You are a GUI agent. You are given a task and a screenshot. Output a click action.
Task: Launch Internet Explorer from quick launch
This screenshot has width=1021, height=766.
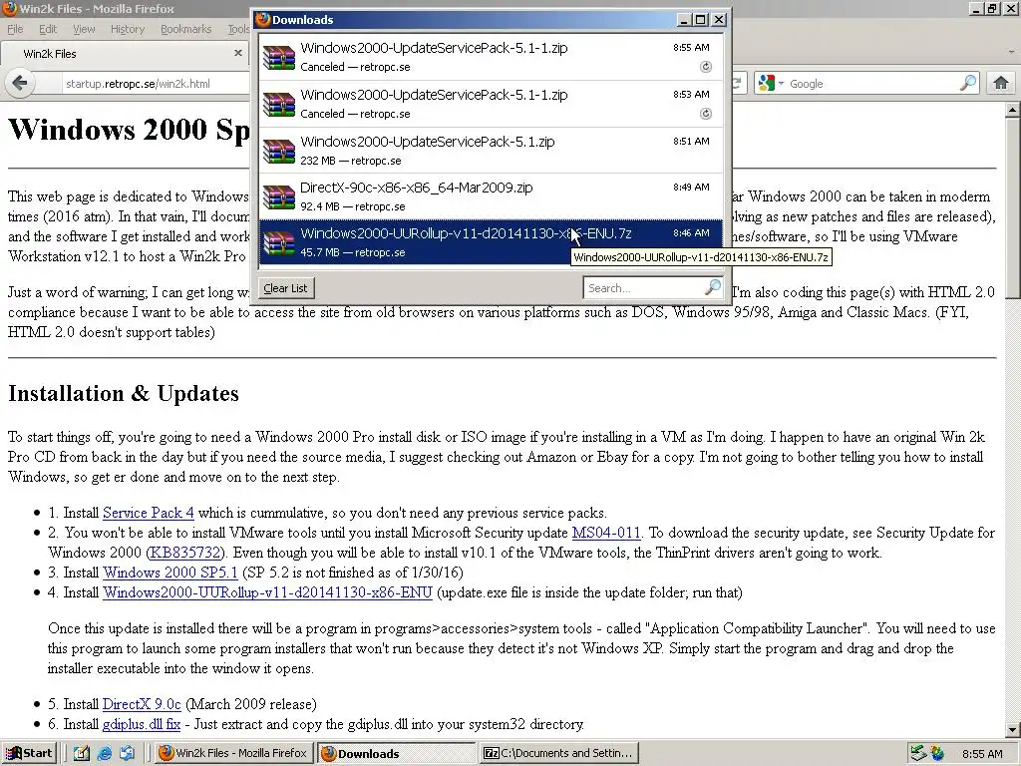tap(104, 753)
